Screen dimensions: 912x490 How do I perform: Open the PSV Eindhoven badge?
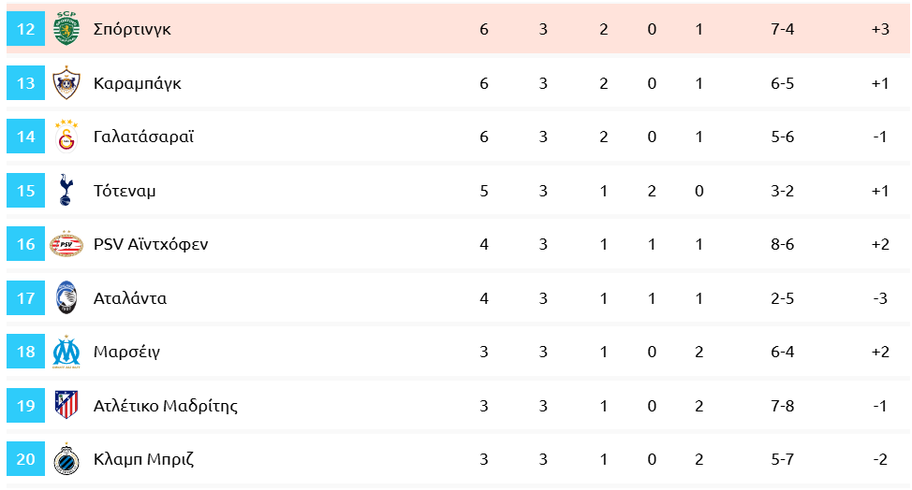click(x=66, y=244)
